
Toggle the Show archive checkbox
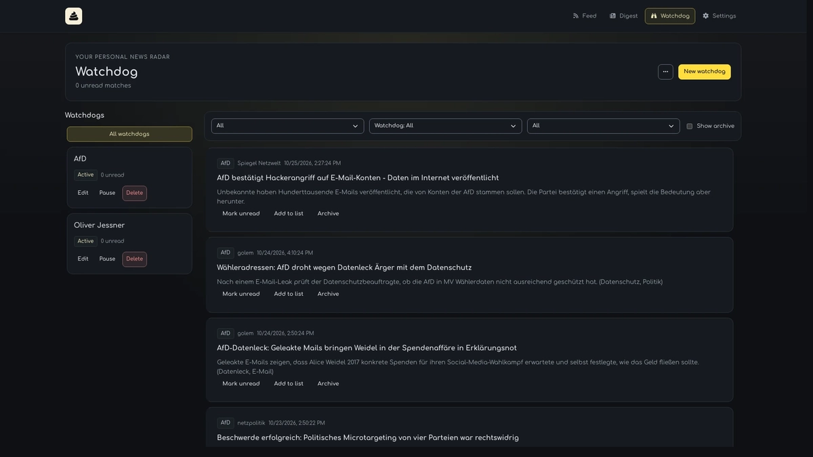[x=690, y=127]
